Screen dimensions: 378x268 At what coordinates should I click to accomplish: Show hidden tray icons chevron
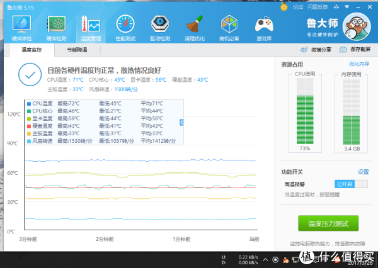coord(265,260)
